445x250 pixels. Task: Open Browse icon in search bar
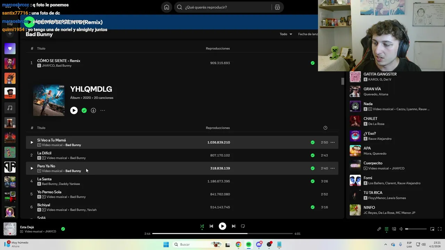coord(277,7)
